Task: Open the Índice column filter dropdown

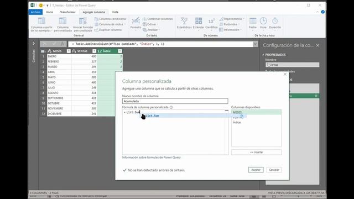Action: click(120, 51)
